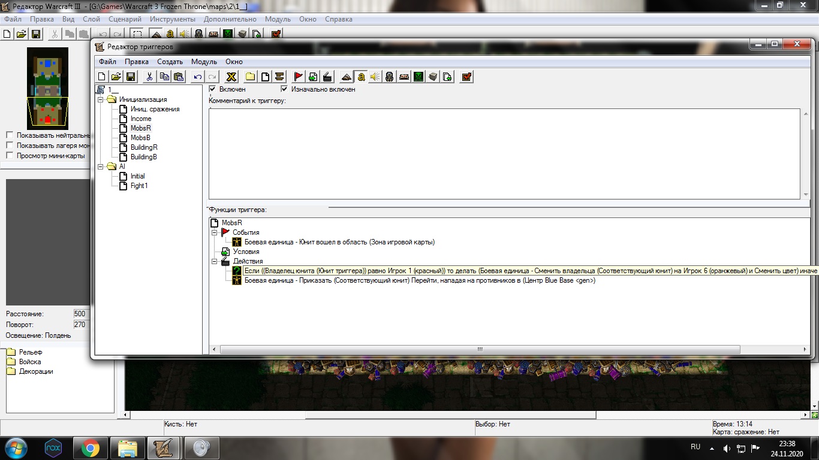819x460 pixels.
Task: Click Test Map icon in main editor toolbar
Action: point(276,34)
